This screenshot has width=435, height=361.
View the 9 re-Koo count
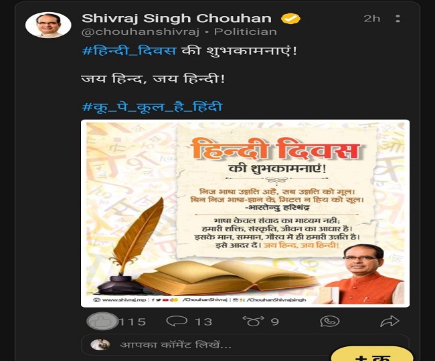275,322
